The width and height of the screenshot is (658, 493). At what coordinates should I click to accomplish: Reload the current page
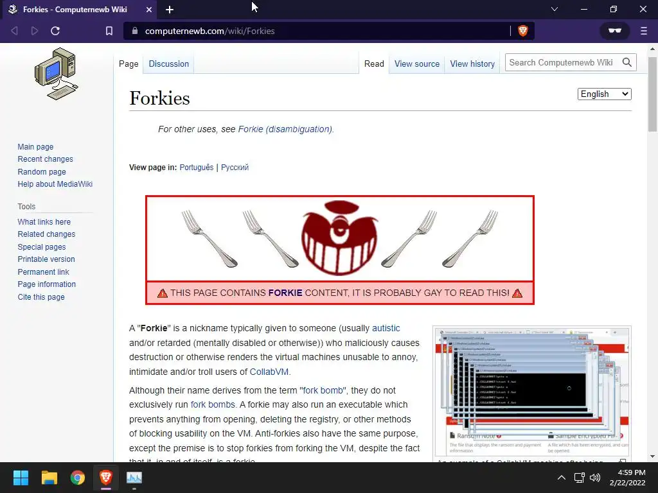point(55,31)
